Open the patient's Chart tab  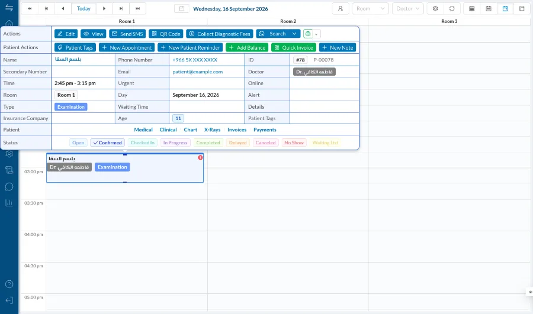click(190, 130)
